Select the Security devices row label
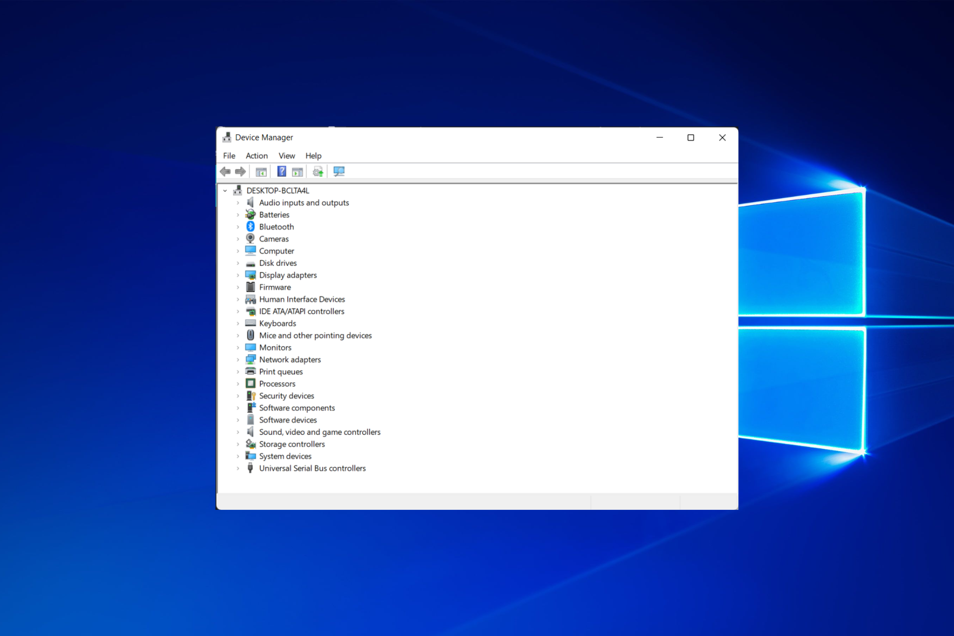954x636 pixels. tap(287, 396)
